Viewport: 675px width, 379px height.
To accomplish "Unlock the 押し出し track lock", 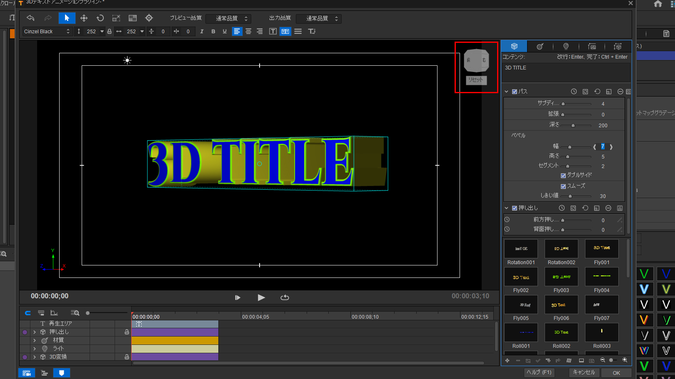I will click(127, 332).
